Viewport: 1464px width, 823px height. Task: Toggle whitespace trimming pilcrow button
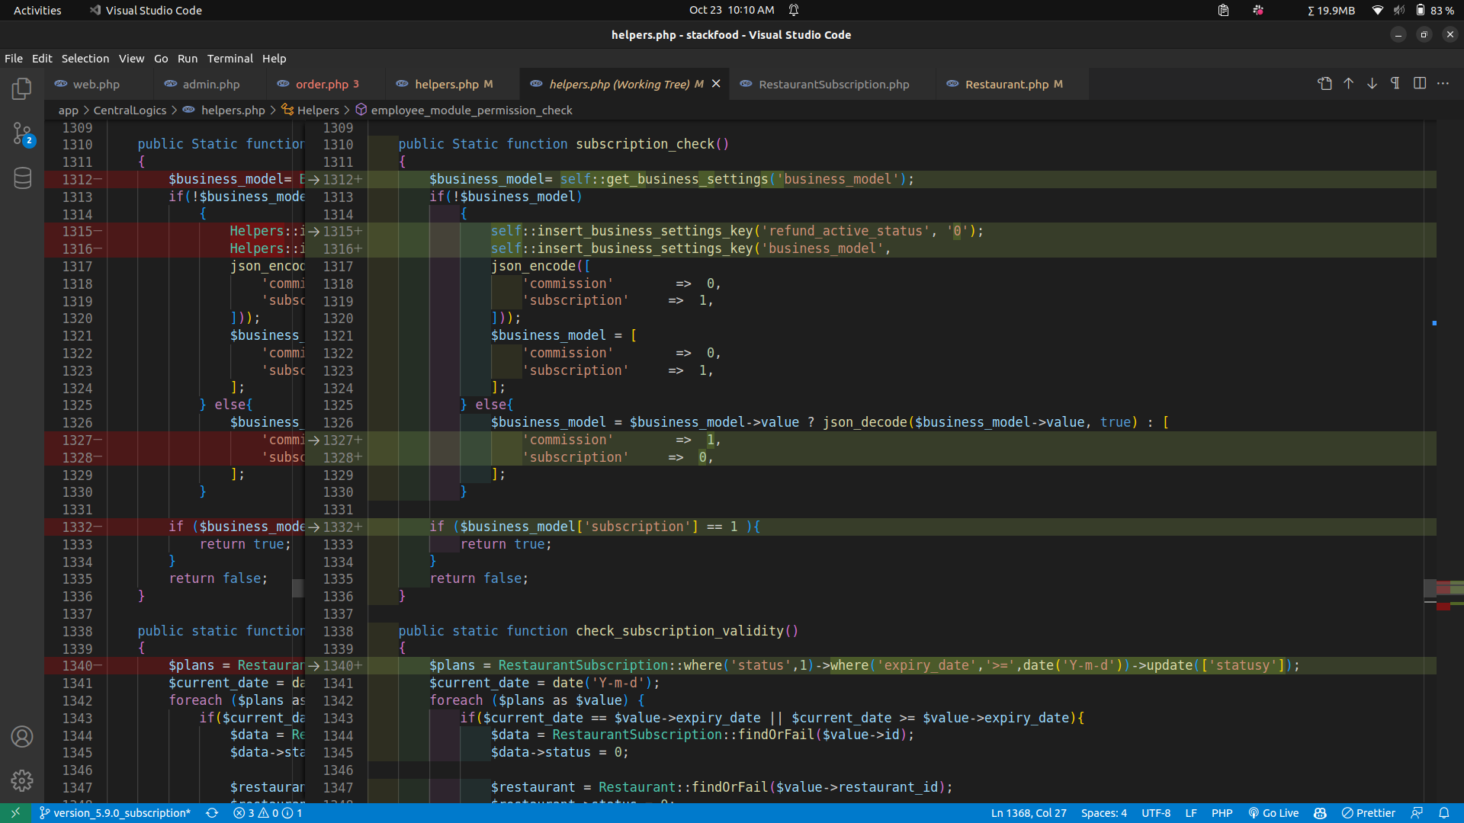point(1395,84)
